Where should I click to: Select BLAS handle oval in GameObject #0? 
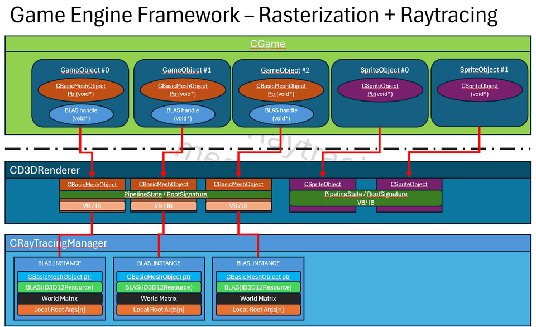click(81, 114)
